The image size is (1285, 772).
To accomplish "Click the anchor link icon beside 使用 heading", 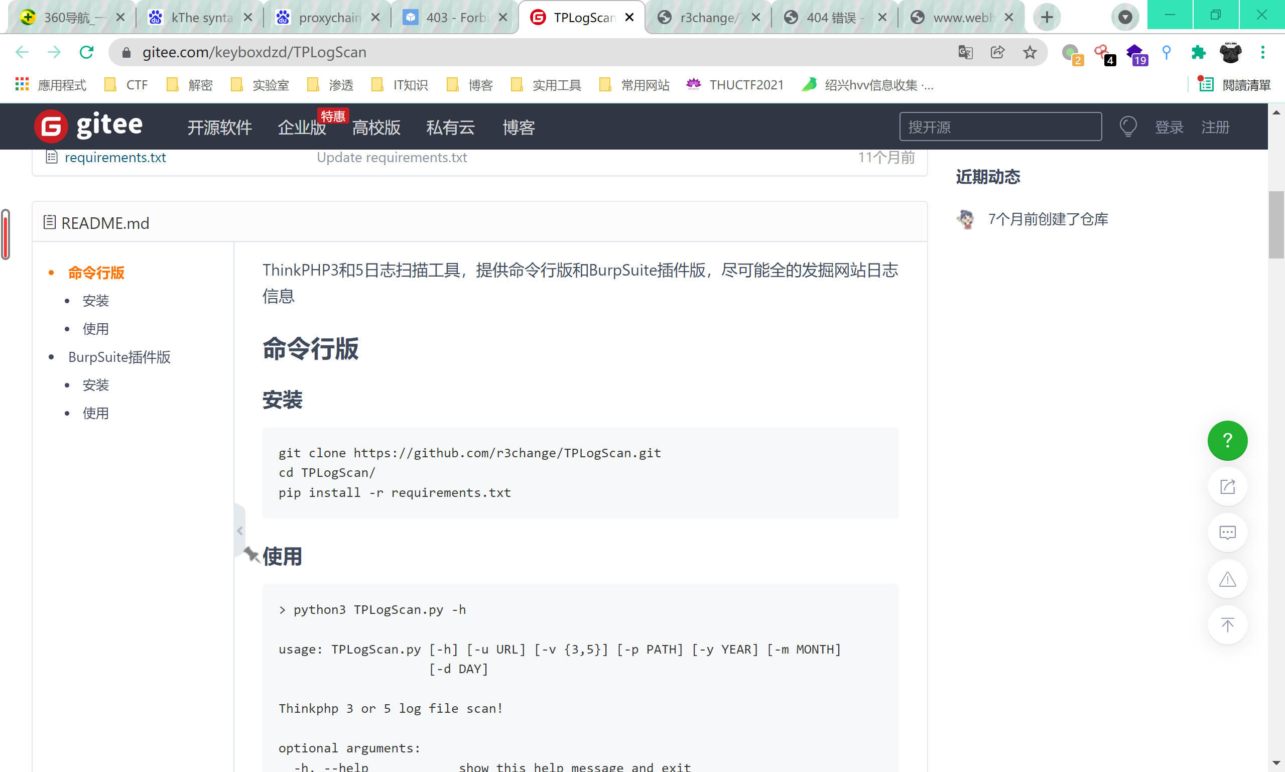I will click(x=252, y=555).
